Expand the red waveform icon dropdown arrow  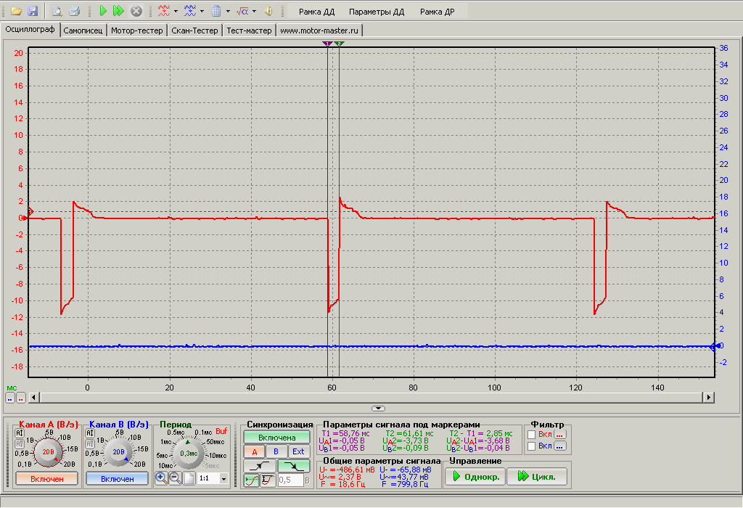click(x=176, y=11)
